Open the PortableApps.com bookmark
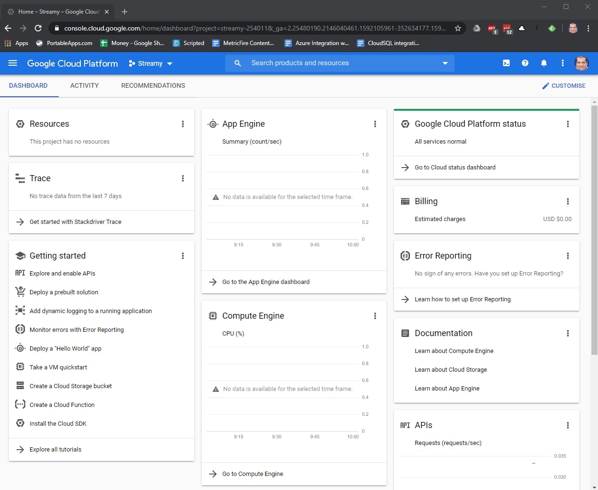The image size is (598, 490). pyautogui.click(x=64, y=43)
